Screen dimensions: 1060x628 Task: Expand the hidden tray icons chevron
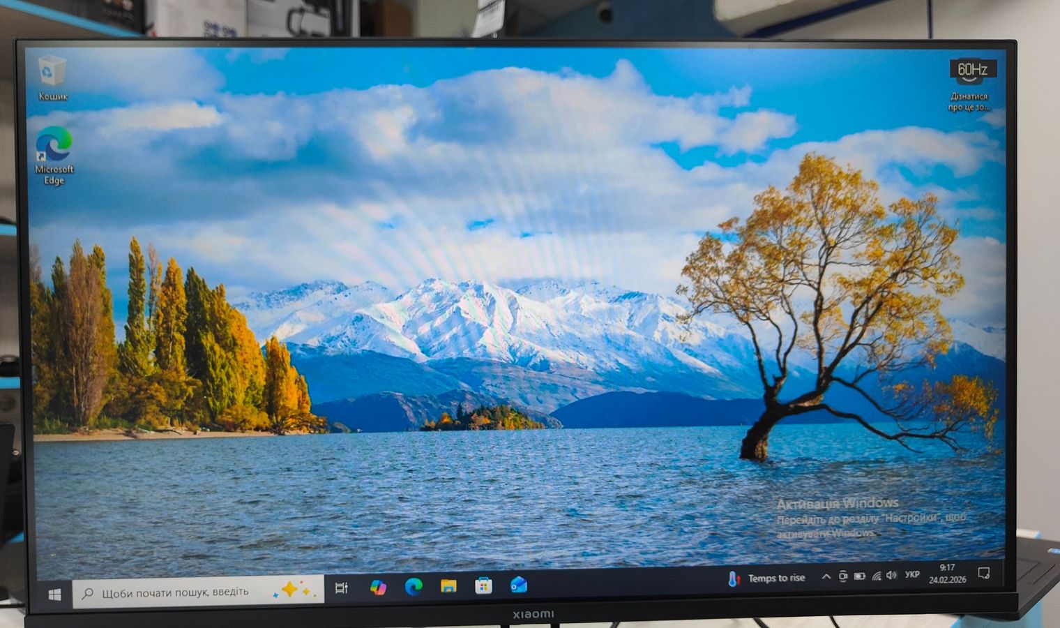click(826, 577)
